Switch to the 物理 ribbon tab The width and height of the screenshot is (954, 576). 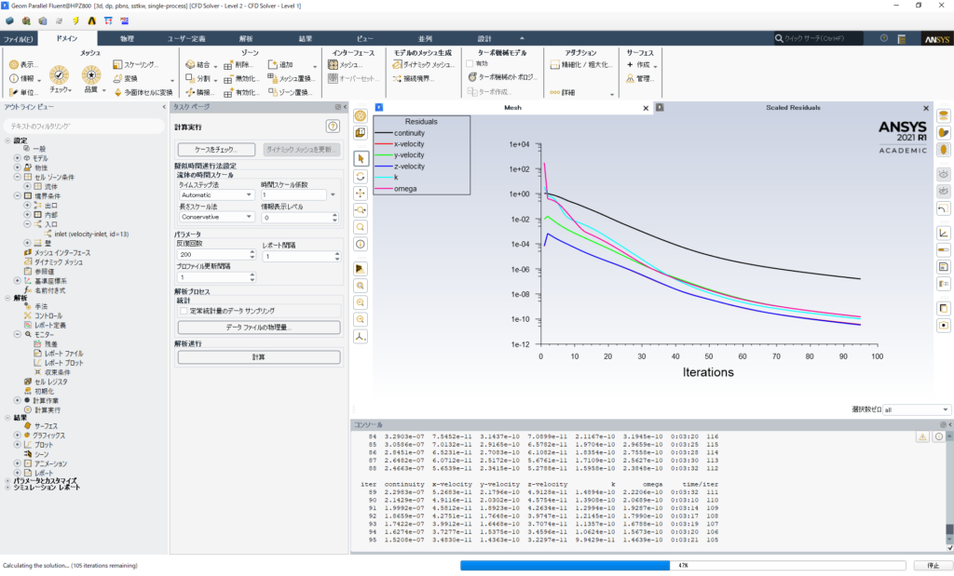127,38
